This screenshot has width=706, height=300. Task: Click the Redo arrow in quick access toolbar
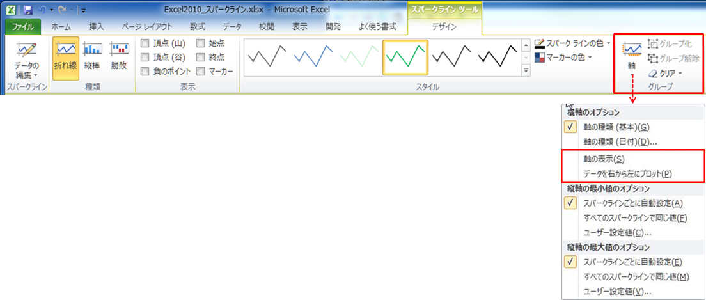tap(61, 10)
